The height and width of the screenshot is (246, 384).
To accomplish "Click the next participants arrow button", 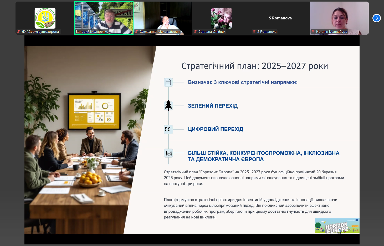I will pos(376,18).
